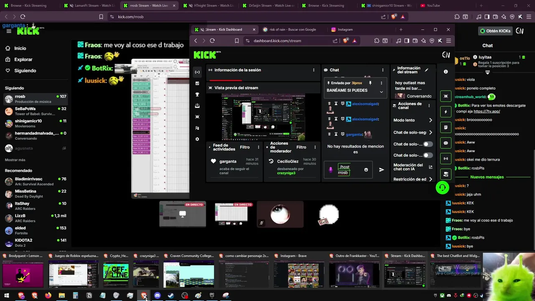This screenshot has height=301, width=535.
Task: Switch to YouTube tab in main window
Action: [x=433, y=5]
